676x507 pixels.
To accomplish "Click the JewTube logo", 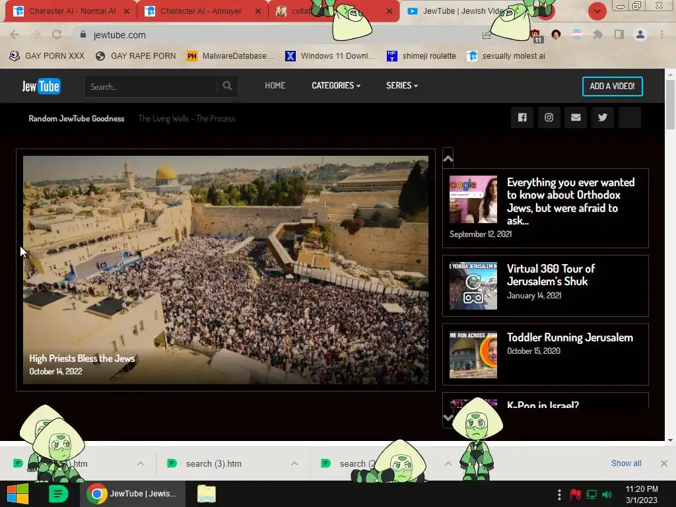I will (x=42, y=86).
